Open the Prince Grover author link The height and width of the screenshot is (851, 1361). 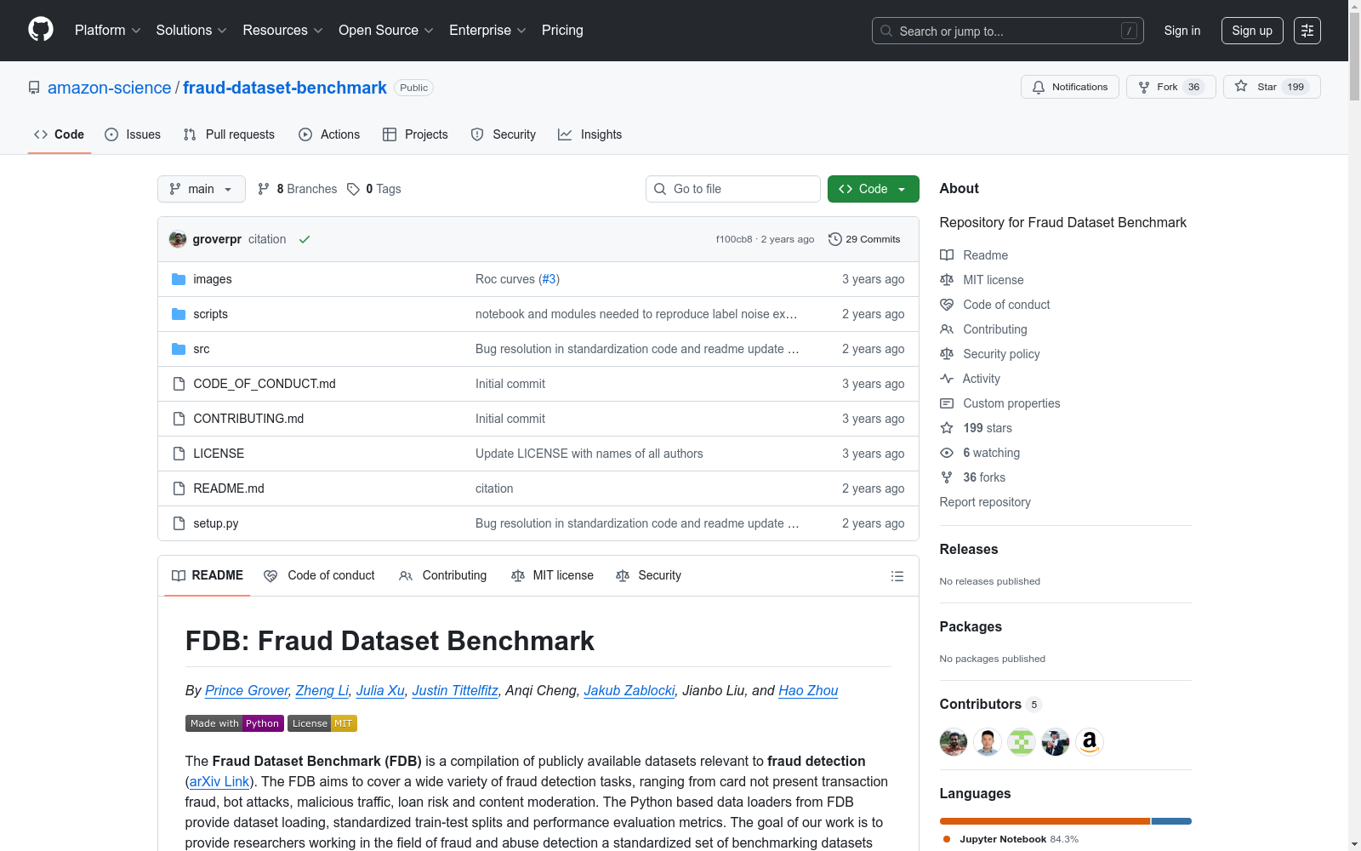tap(247, 690)
